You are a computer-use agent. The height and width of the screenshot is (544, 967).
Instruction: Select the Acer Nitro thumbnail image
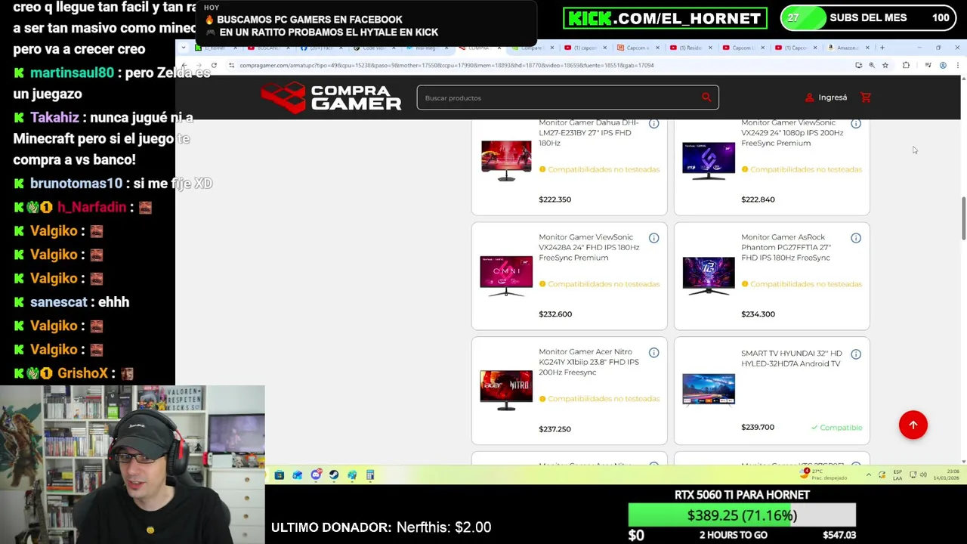coord(506,390)
